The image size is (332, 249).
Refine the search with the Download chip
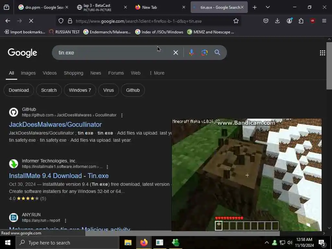tap(19, 90)
